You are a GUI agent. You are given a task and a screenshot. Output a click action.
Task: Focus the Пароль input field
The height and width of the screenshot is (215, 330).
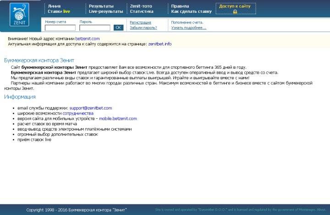[95, 28]
